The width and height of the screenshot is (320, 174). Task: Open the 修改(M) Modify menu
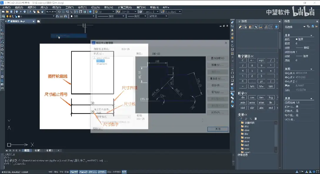[x=108, y=7]
